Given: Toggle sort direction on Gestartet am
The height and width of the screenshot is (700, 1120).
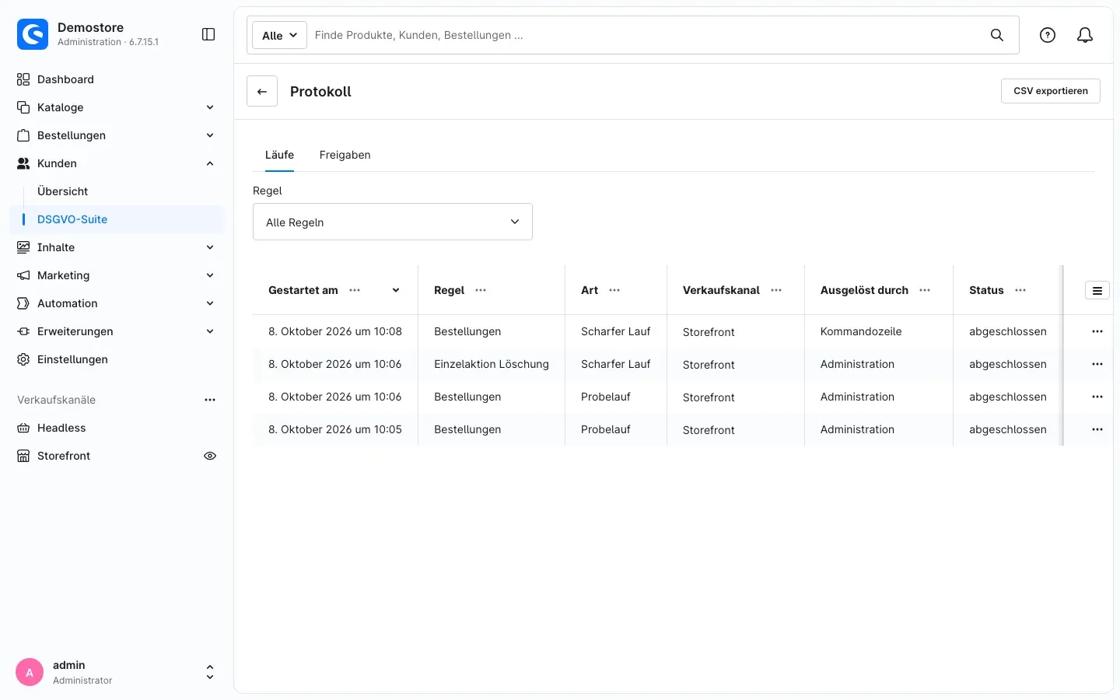Looking at the screenshot, I should point(396,290).
